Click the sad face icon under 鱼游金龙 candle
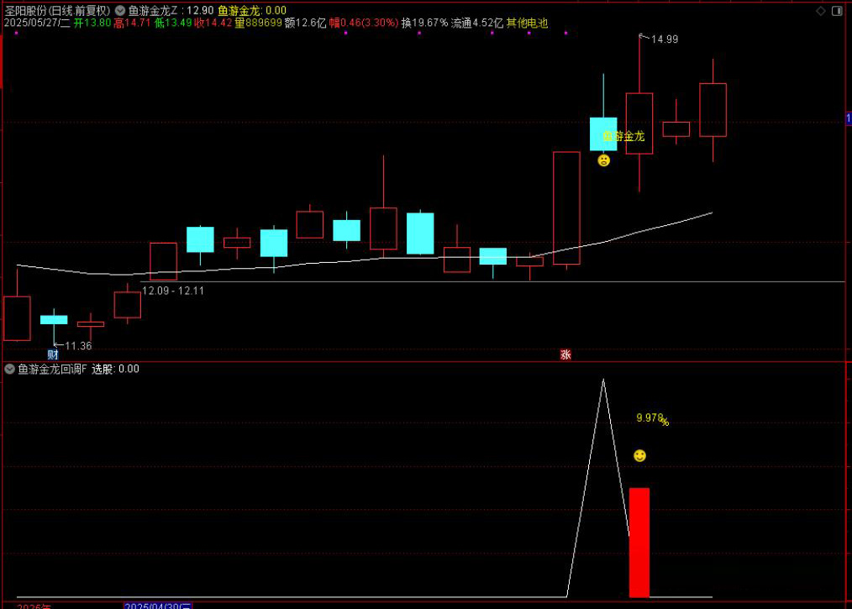 pyautogui.click(x=603, y=160)
